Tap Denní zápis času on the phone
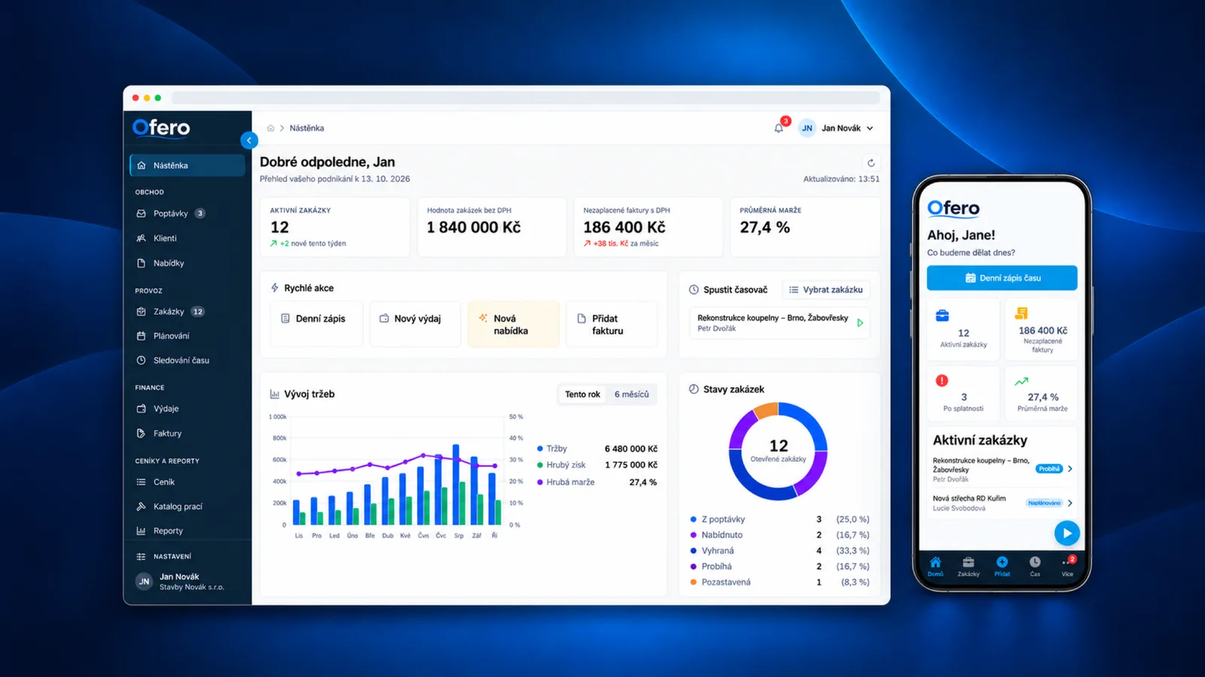The height and width of the screenshot is (677, 1205). (x=1002, y=278)
